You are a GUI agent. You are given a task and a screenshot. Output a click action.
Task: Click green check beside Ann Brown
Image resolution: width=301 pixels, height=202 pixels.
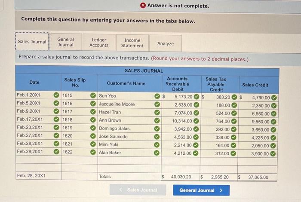[157, 120]
